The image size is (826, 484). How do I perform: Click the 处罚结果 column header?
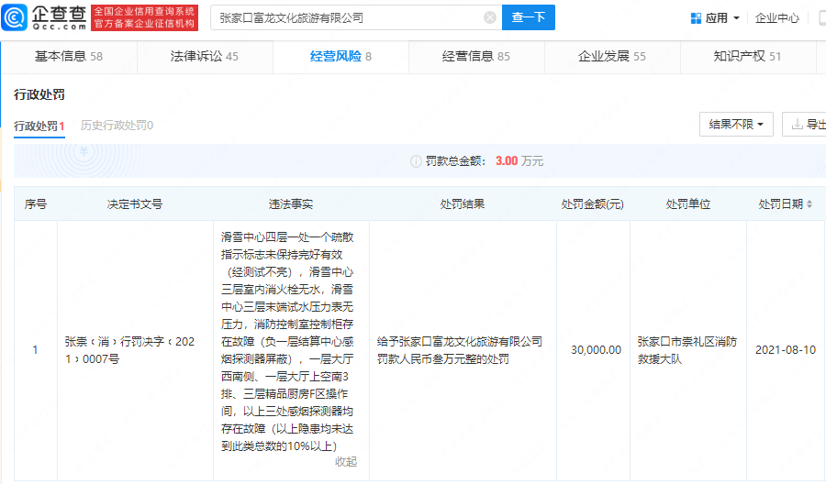(x=463, y=204)
